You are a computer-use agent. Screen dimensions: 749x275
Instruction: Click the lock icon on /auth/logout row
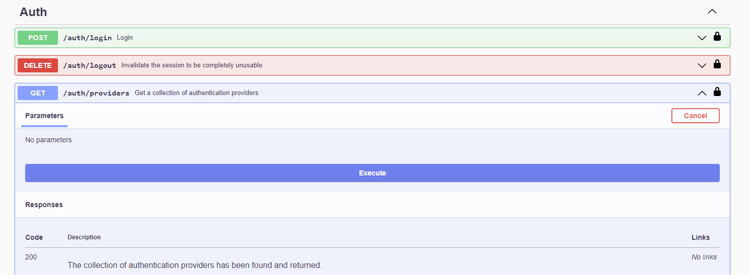coord(717,64)
